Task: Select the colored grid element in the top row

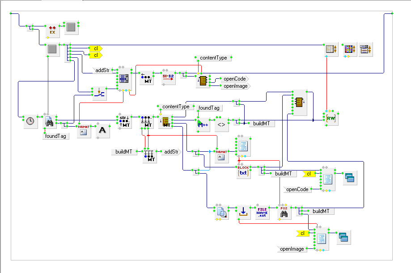Action: pos(350,49)
